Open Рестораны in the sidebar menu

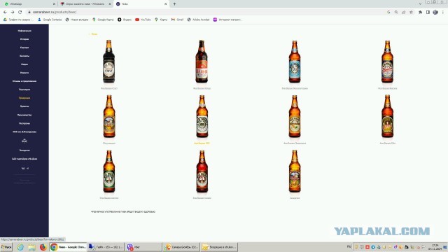24,123
